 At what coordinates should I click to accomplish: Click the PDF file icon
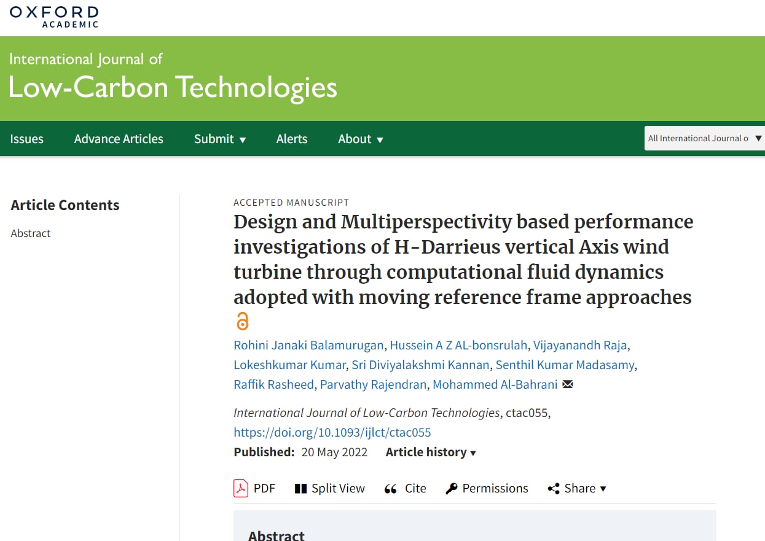point(240,488)
